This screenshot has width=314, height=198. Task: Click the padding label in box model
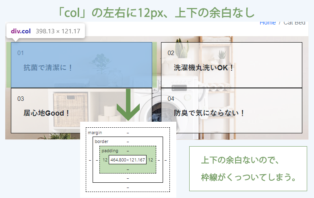[x=110, y=151]
